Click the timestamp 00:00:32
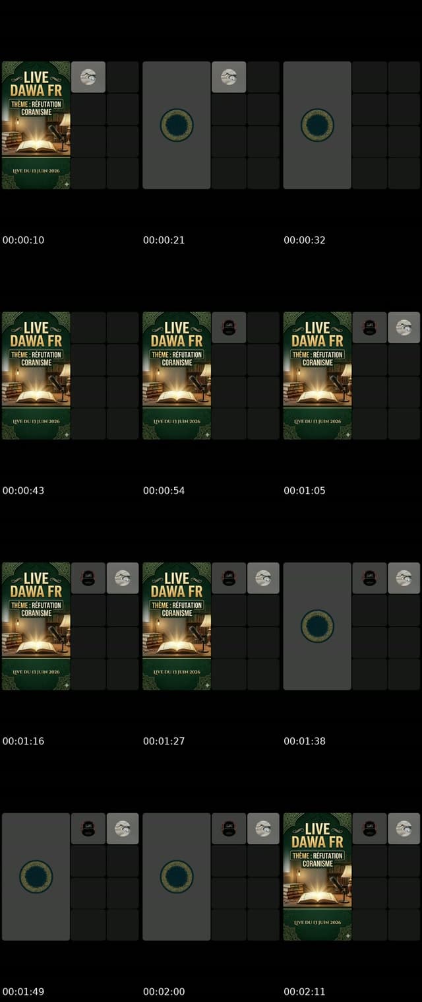The width and height of the screenshot is (422, 1002). point(305,240)
